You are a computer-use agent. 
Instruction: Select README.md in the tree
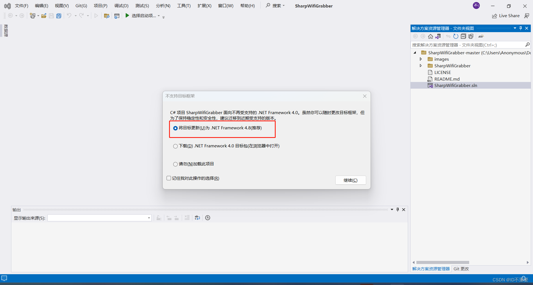pos(447,79)
